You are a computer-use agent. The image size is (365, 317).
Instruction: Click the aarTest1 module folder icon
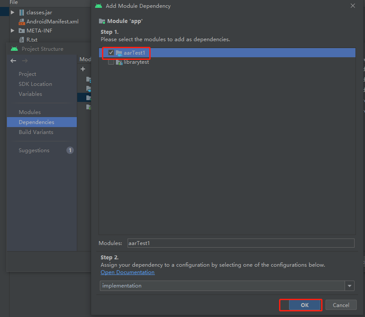[x=119, y=53]
